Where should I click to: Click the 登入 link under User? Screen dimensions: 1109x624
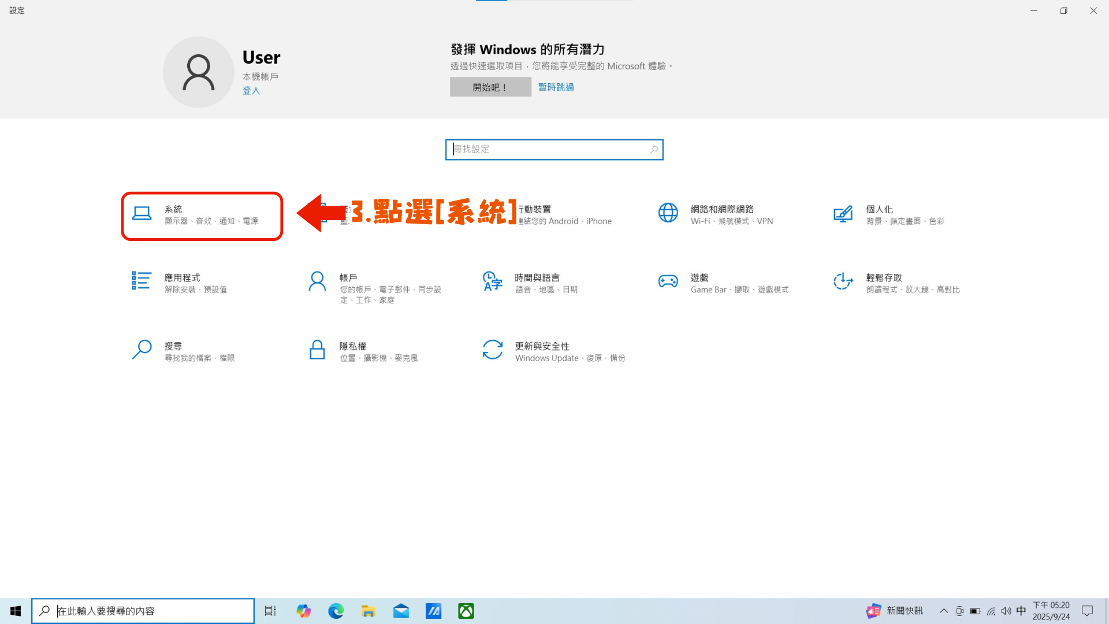point(251,91)
